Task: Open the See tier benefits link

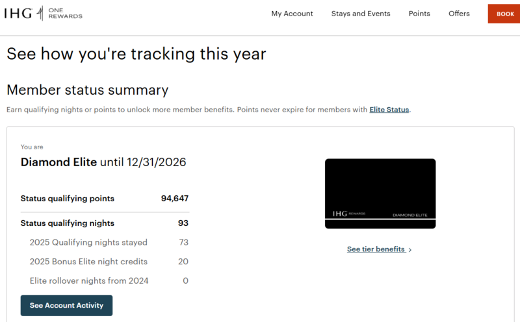Action: [376, 249]
